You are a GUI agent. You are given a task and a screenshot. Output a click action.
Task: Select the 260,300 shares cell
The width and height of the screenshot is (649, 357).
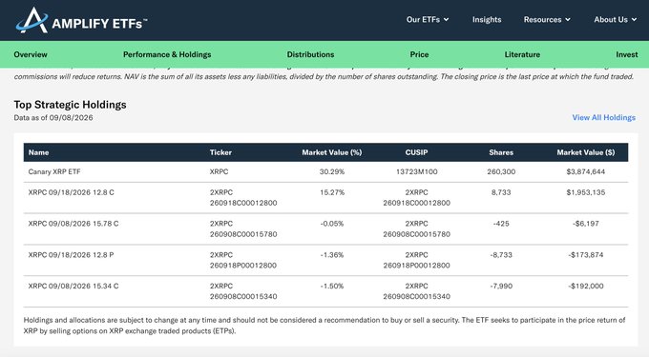tap(501, 171)
